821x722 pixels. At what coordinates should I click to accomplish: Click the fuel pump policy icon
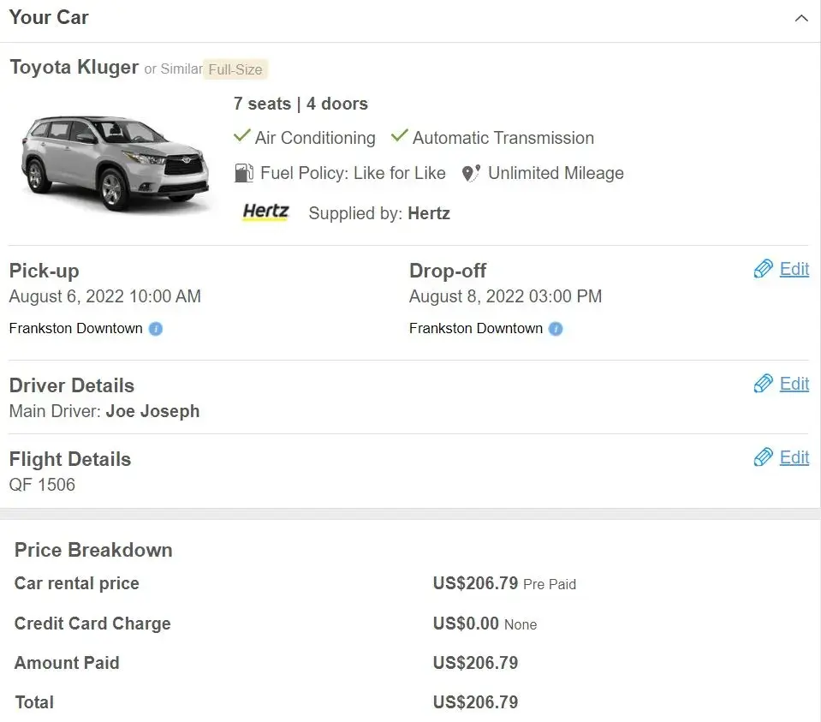click(244, 173)
